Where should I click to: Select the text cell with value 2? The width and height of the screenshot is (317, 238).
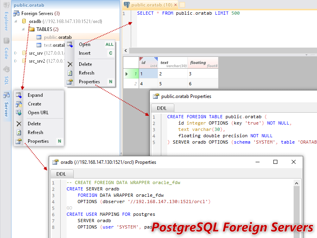point(173,74)
